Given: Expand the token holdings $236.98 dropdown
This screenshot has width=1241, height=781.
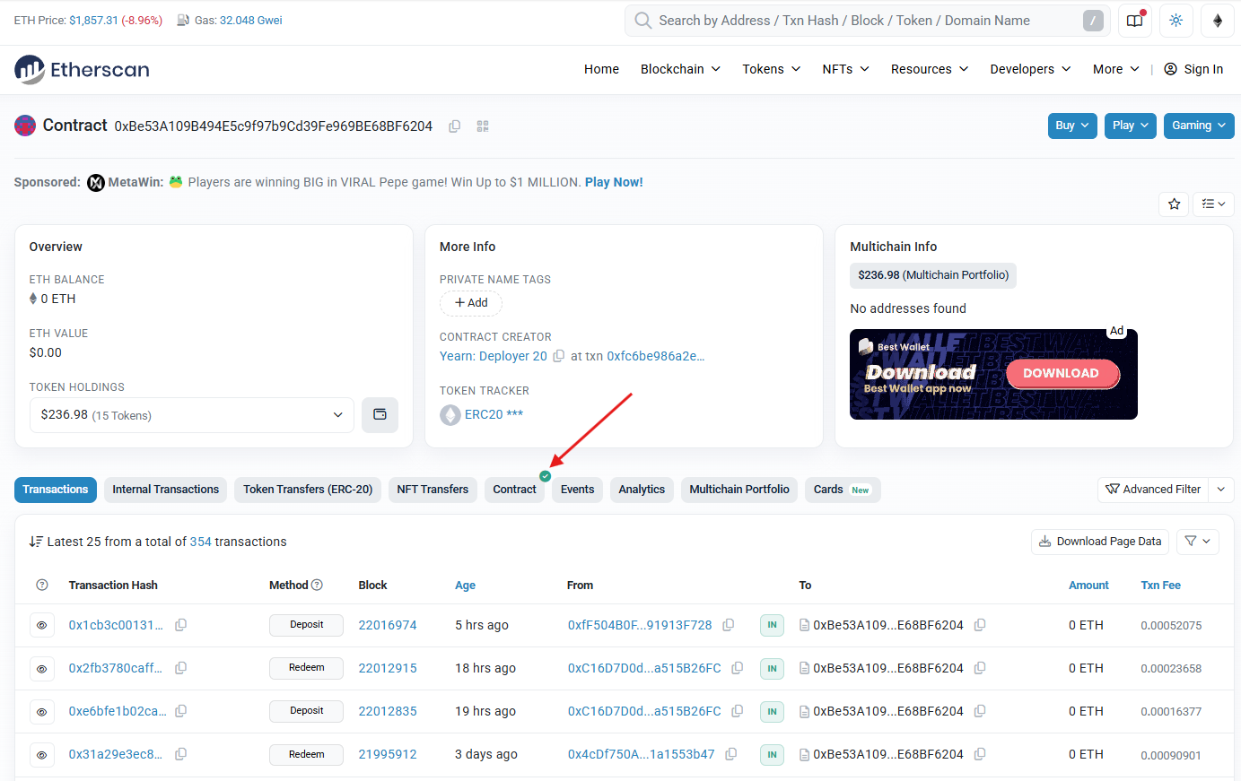Looking at the screenshot, I should (192, 415).
